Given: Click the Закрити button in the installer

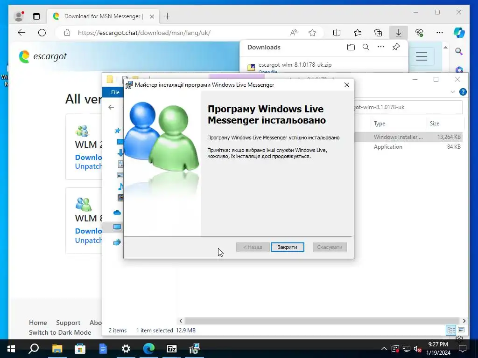Looking at the screenshot, I should click(x=287, y=247).
